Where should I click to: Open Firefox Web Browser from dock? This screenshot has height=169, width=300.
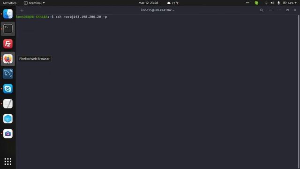point(8,59)
